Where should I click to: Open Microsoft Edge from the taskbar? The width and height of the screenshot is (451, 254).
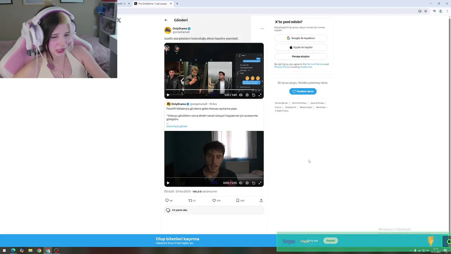pyautogui.click(x=13, y=250)
